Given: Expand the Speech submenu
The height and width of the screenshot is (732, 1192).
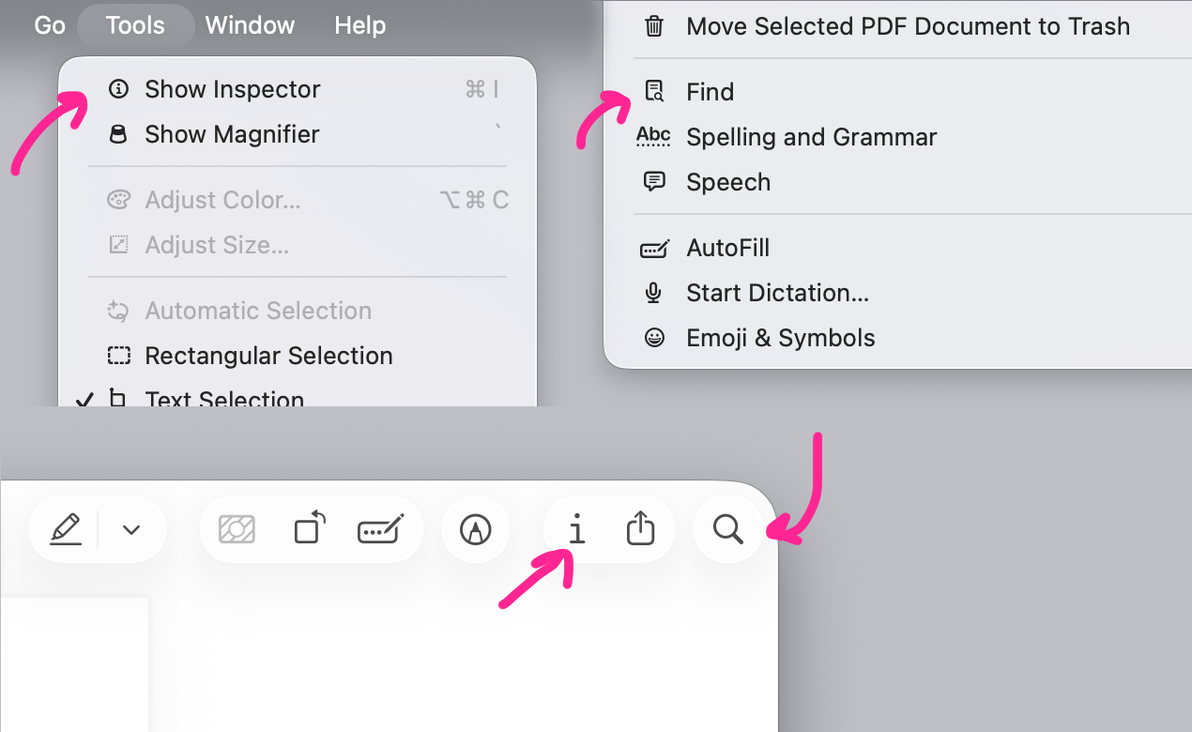Looking at the screenshot, I should pyautogui.click(x=728, y=182).
